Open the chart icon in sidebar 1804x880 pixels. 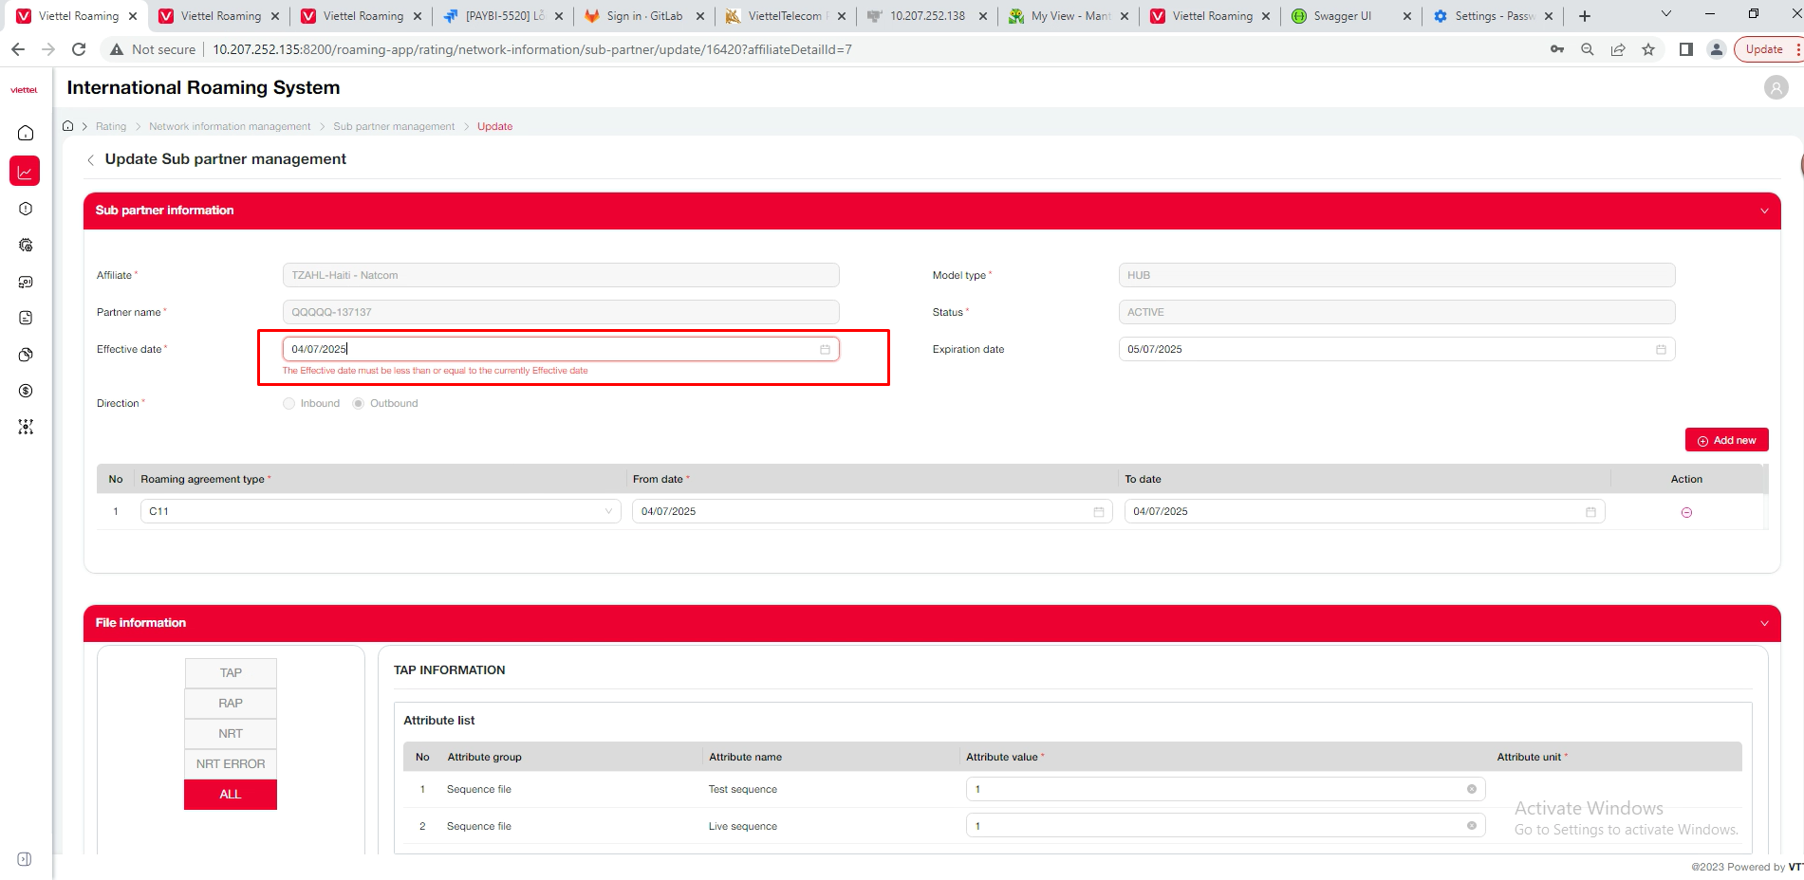(x=26, y=172)
